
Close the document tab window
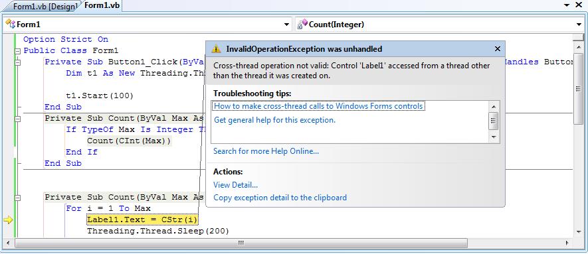click(x=579, y=5)
